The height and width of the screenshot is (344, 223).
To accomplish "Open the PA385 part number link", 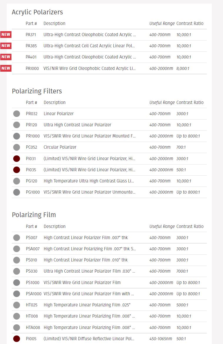I will pyautogui.click(x=31, y=46).
